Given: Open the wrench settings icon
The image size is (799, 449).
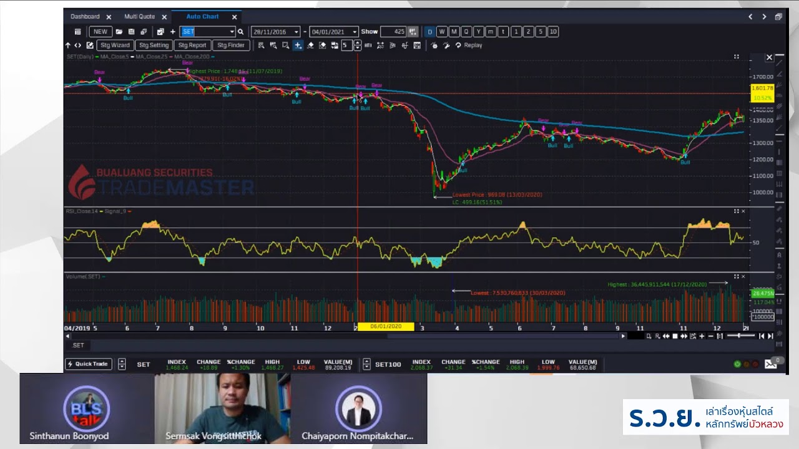Looking at the screenshot, I should [446, 46].
